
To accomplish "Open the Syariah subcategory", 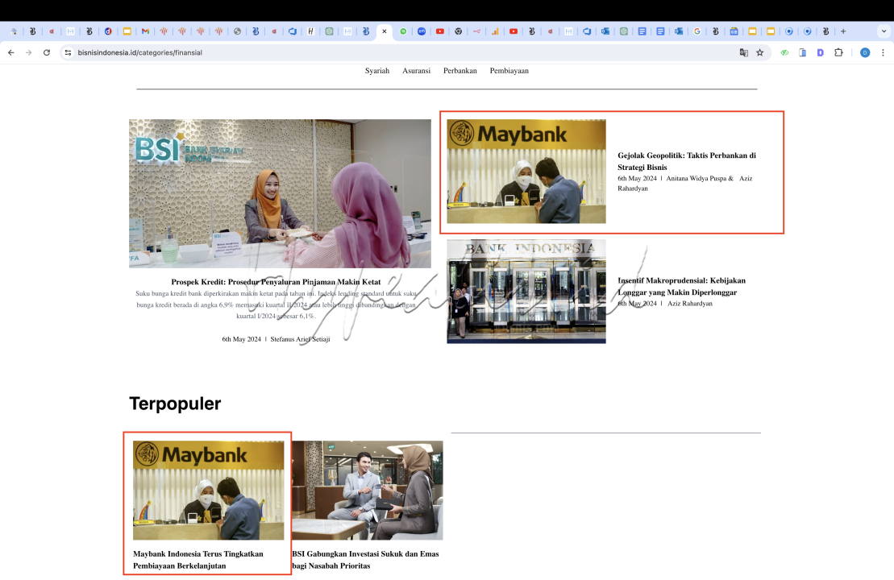I will coord(377,71).
